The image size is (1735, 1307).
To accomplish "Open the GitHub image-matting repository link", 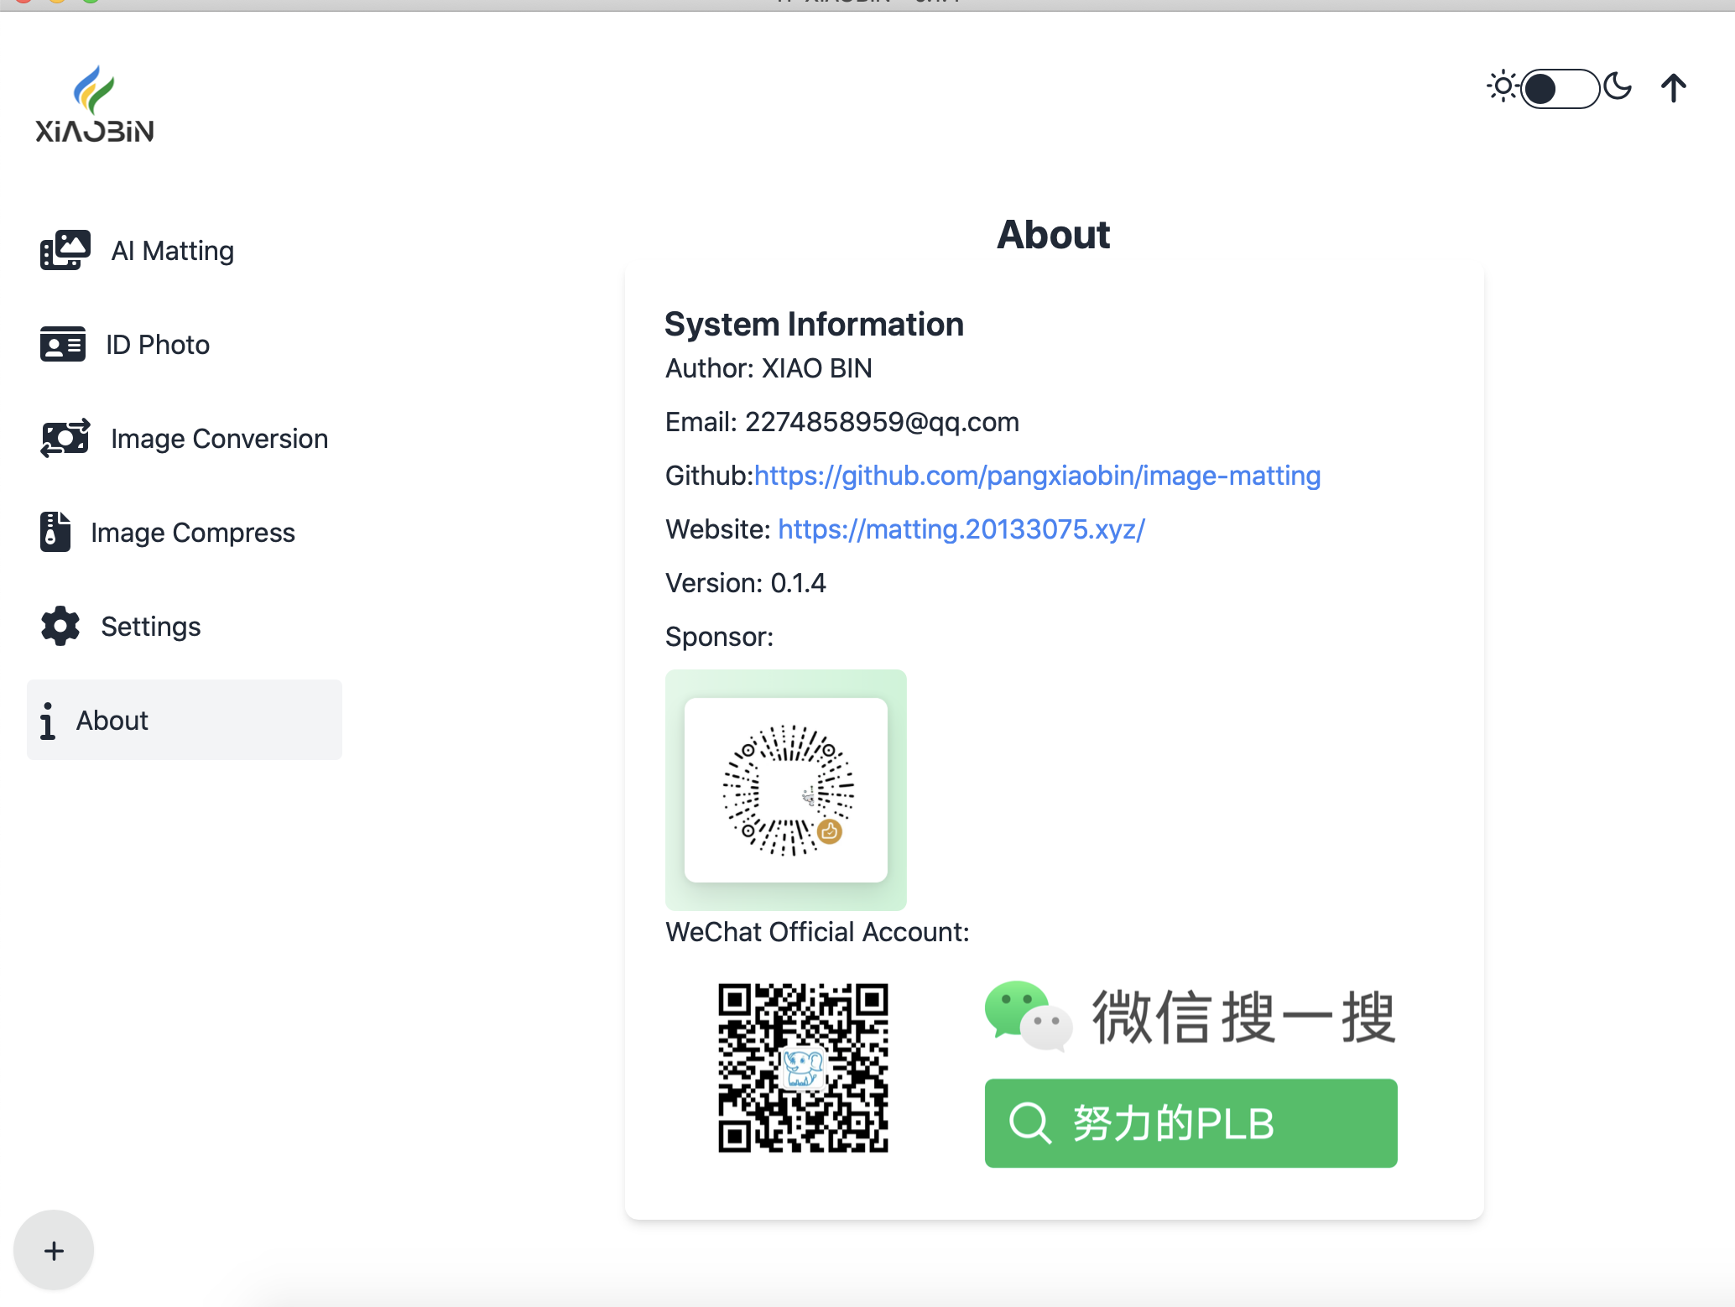I will (x=1037, y=476).
